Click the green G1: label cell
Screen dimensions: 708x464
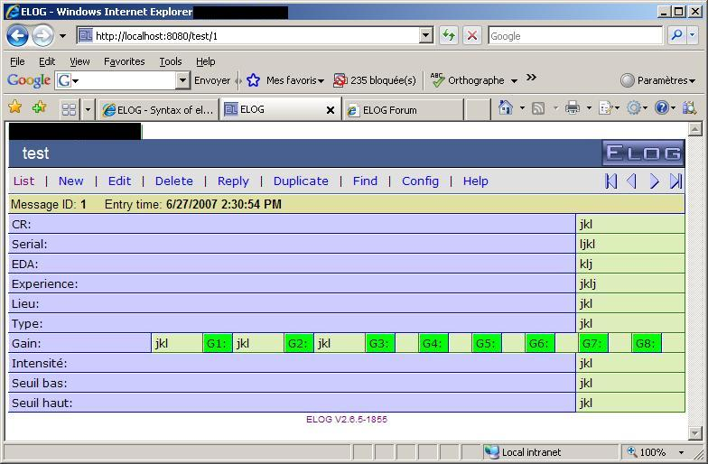[x=217, y=343]
